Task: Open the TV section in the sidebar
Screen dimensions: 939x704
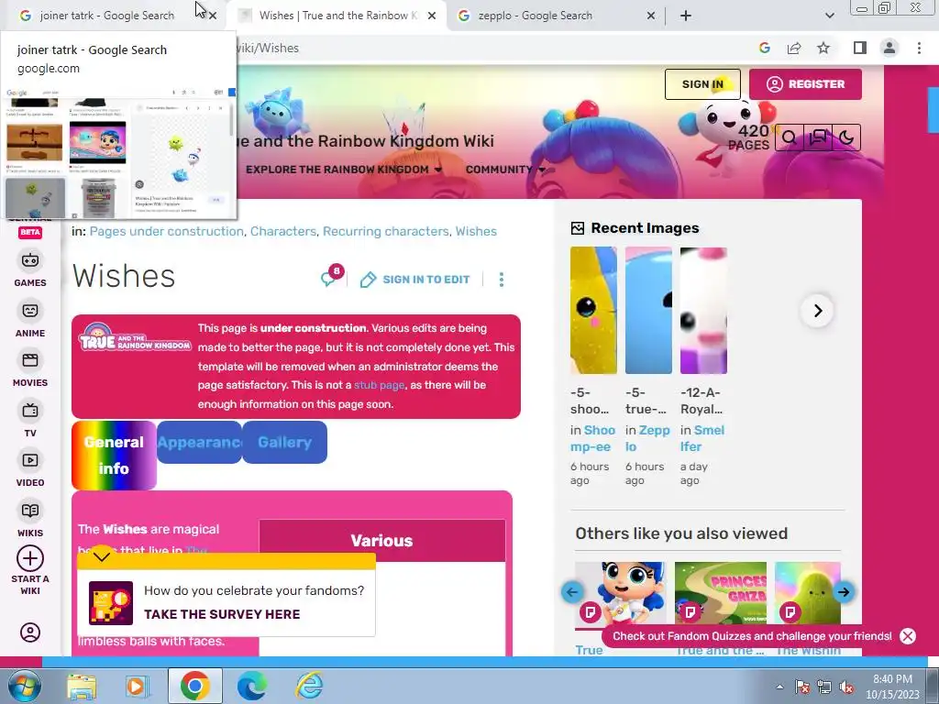Action: 30,419
